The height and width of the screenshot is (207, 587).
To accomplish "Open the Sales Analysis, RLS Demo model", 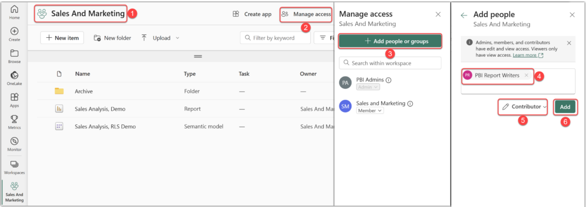I will [105, 127].
